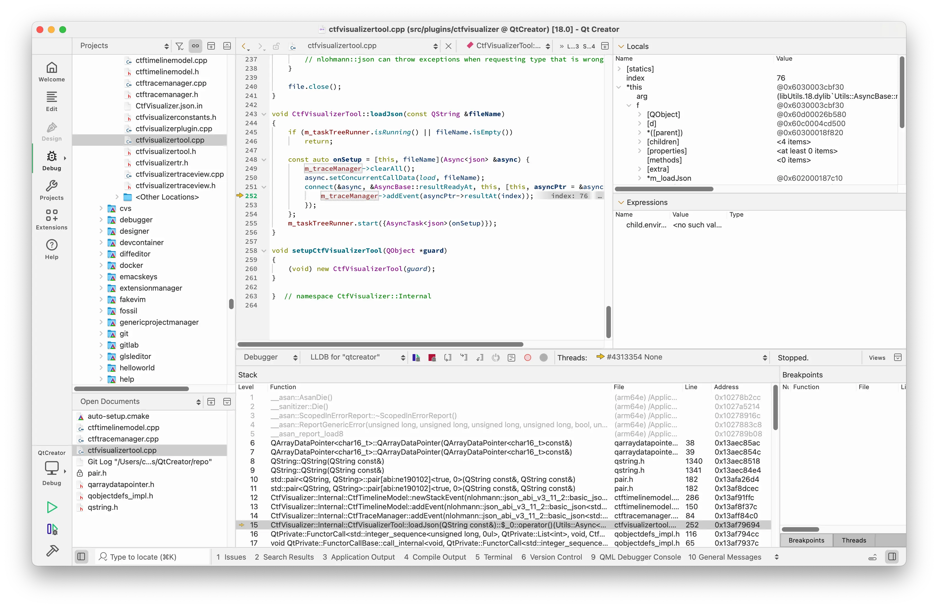938x608 pixels.
Task: Click the Step Out debugger icon
Action: click(480, 358)
